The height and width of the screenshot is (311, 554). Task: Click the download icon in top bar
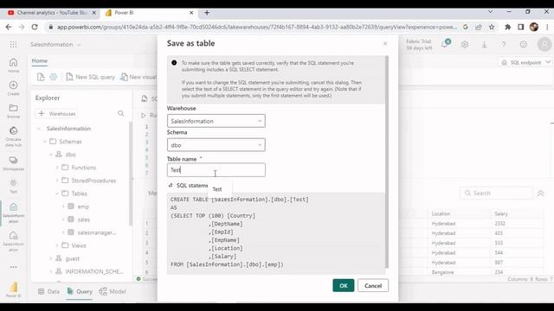484,44
